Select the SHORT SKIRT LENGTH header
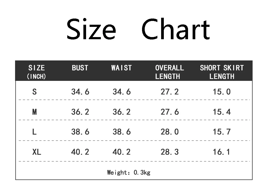Viewport: 269px width, 191px height. point(222,72)
